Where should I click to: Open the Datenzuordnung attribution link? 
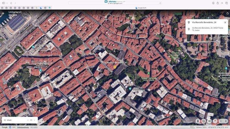coord(23,127)
